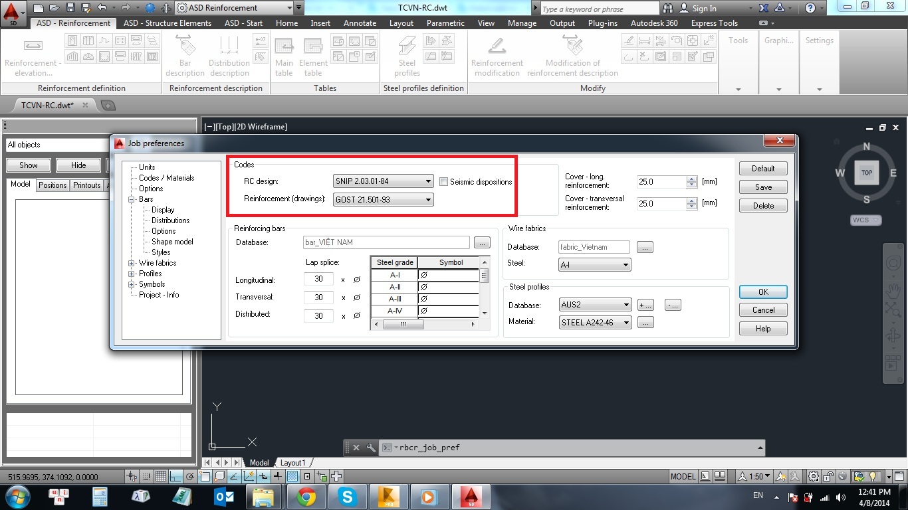Screen dimensions: 908x510
Task: Click the Reinforcement modification ribbon icon
Action: (x=497, y=56)
